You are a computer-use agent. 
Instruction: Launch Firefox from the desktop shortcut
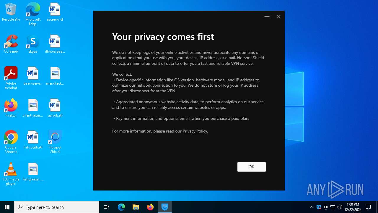click(11, 108)
